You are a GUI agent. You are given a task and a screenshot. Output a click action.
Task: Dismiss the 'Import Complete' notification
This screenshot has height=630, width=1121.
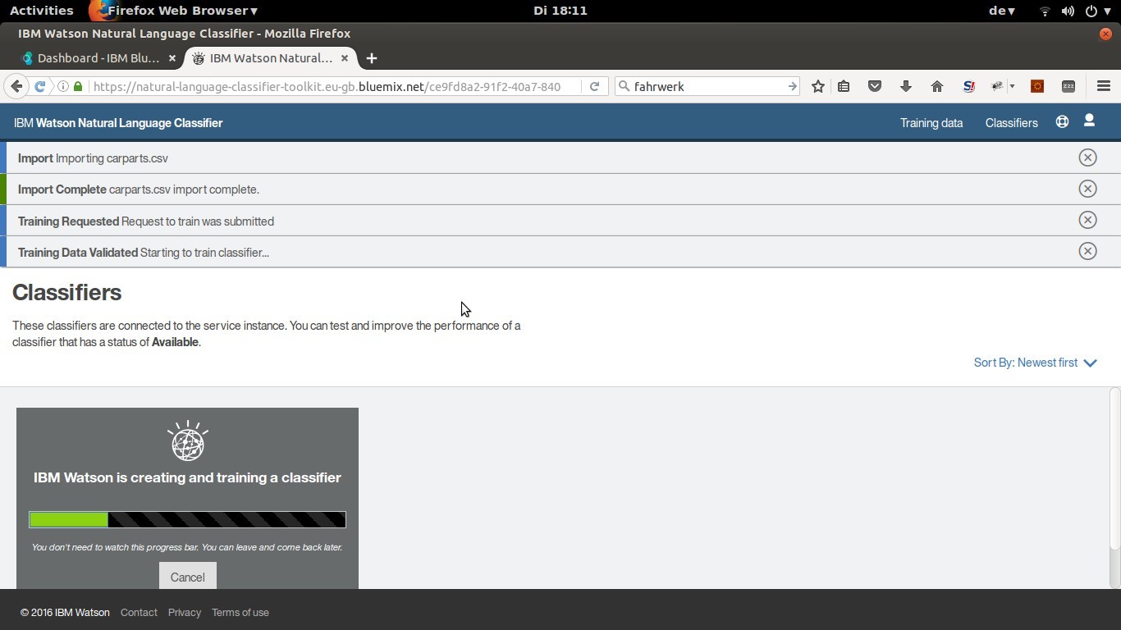tap(1087, 189)
